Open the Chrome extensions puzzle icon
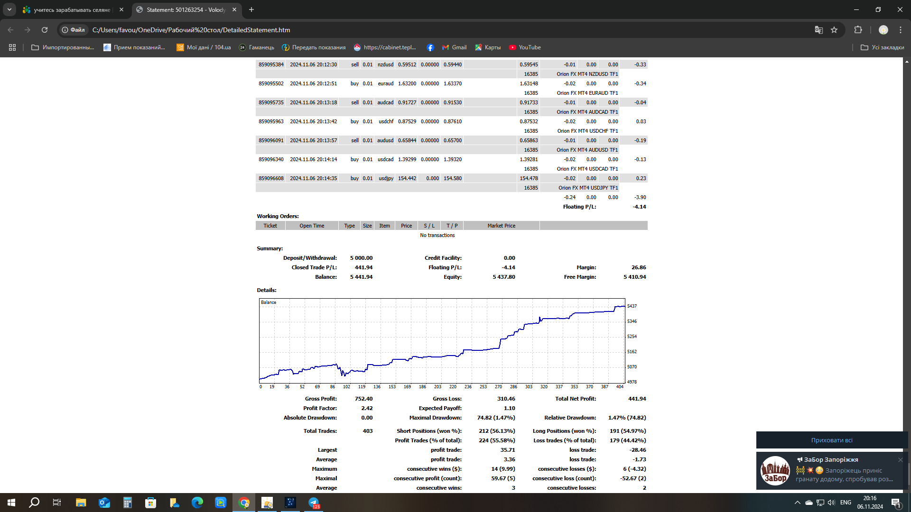This screenshot has width=911, height=512. point(858,30)
